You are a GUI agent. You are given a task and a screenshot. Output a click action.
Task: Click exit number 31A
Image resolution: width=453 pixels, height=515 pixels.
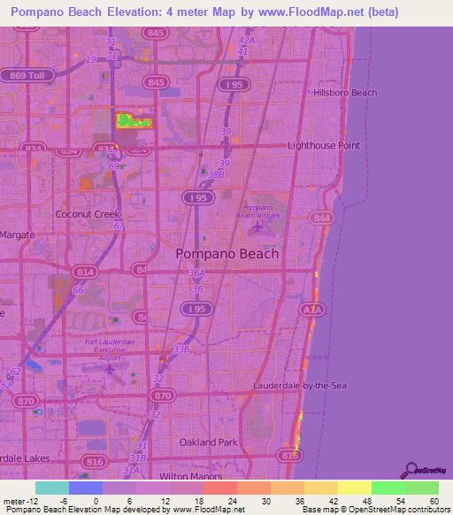(131, 471)
